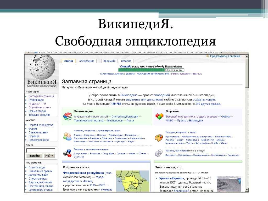Viewport: 268px width, 201px height.
Task: Open 'Портал сообщества' sidebar link
Action: point(41,125)
